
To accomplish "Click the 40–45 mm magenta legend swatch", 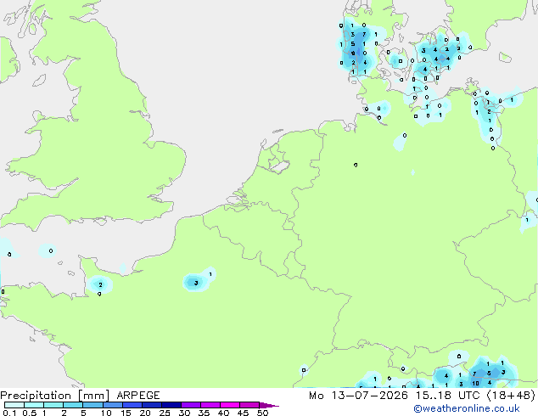I will point(230,405).
